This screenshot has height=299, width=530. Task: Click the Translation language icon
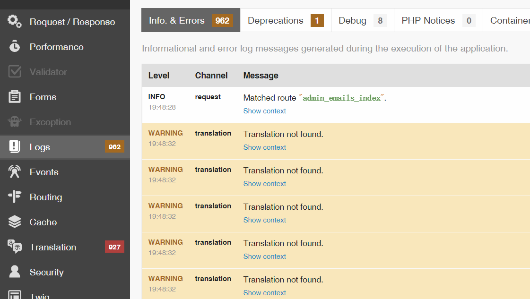(15, 247)
